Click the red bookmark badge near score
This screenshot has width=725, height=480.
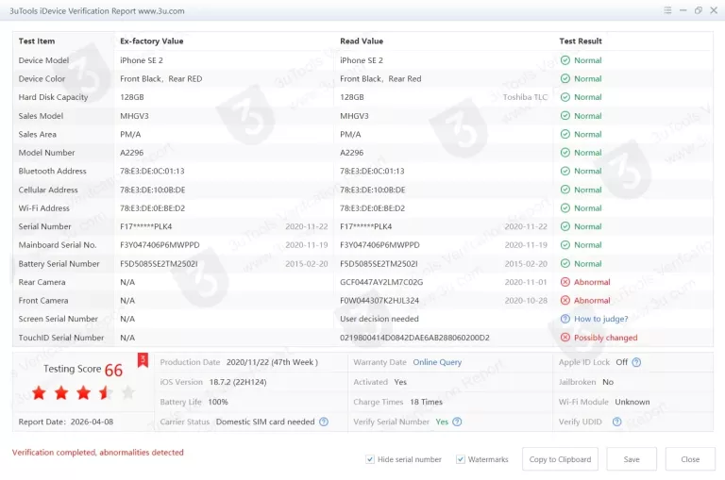[x=143, y=359]
